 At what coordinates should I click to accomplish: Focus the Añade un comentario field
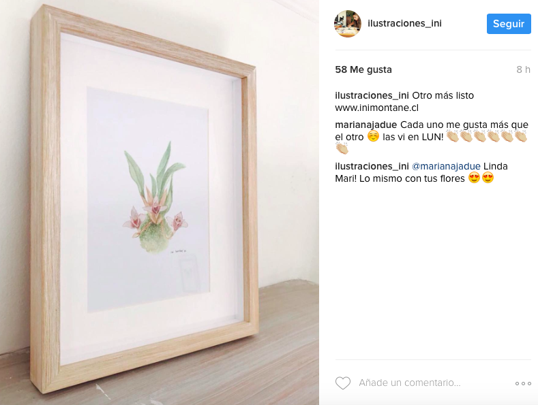[x=409, y=383]
